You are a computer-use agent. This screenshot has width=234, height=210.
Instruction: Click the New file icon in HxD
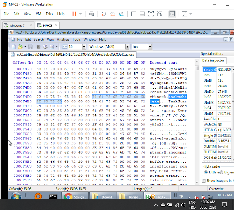(14, 46)
